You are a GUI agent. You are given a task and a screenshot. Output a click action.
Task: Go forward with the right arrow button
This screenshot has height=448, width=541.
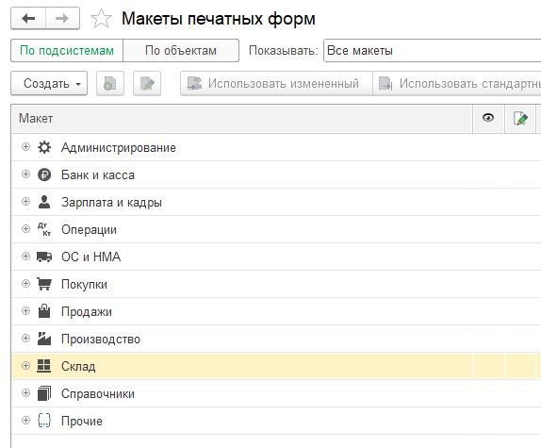coord(62,18)
